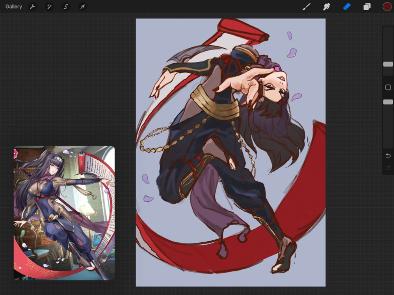Click the brush size slider handle

click(x=388, y=64)
